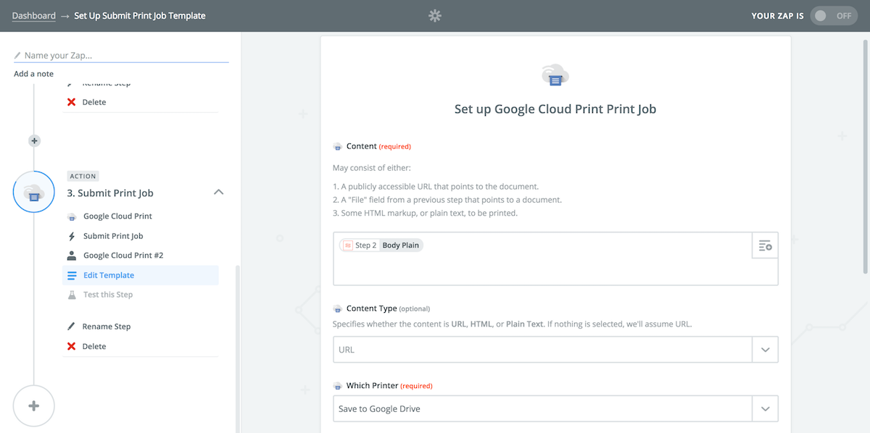Click the sidebar scrollbar

coord(237,349)
